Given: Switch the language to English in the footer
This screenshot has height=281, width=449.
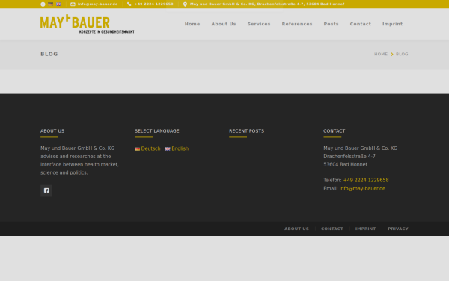Looking at the screenshot, I should tap(180, 148).
